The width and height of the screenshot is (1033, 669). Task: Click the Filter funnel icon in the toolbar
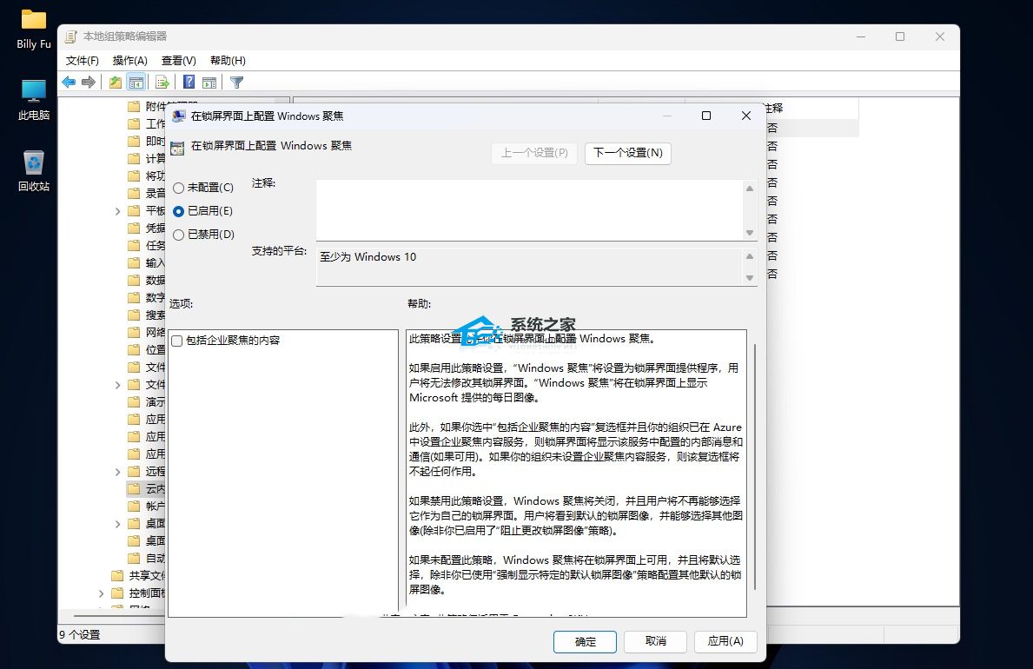[x=237, y=83]
